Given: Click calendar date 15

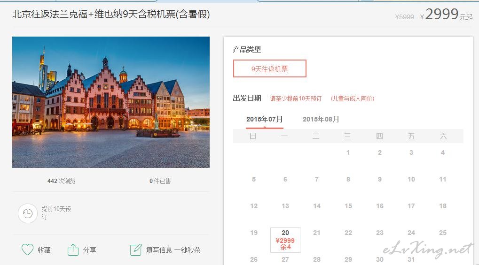Looking at the screenshot, I should point(348,206).
